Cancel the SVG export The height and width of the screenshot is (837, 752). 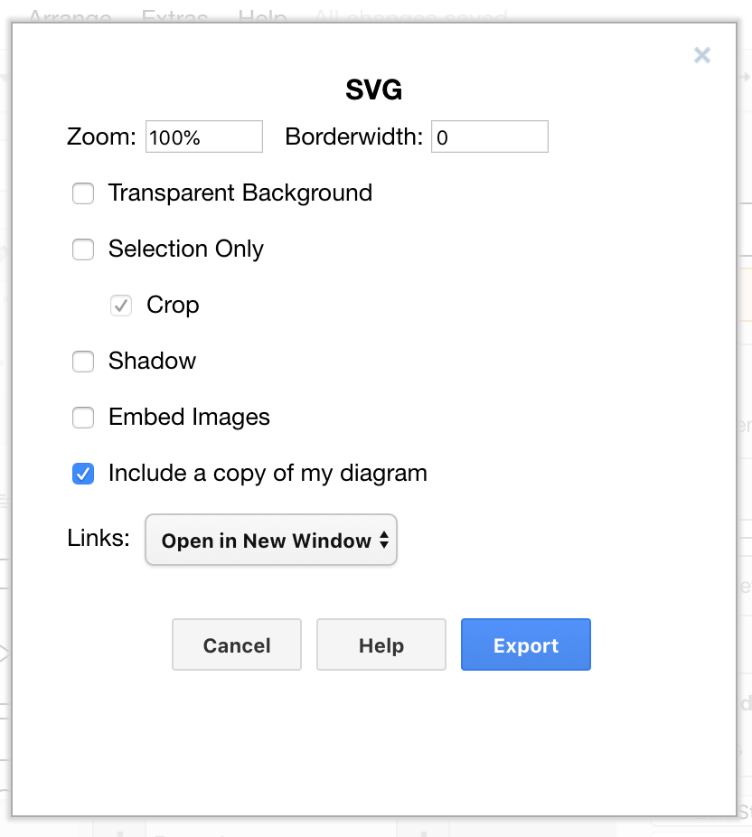(x=236, y=644)
